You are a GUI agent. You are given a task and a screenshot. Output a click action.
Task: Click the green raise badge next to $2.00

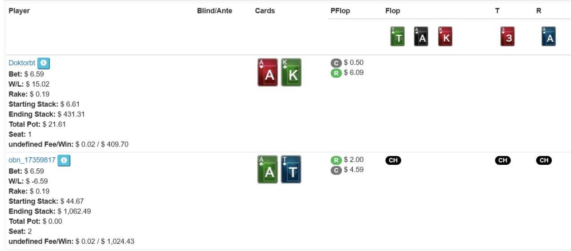tap(336, 160)
